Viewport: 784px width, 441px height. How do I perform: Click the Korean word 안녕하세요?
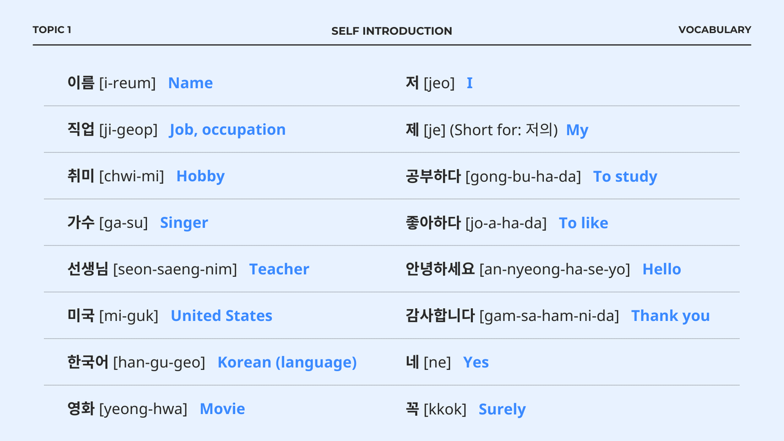click(x=440, y=269)
